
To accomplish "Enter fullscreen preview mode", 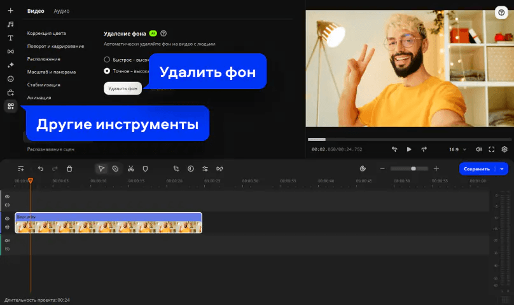I will point(491,149).
